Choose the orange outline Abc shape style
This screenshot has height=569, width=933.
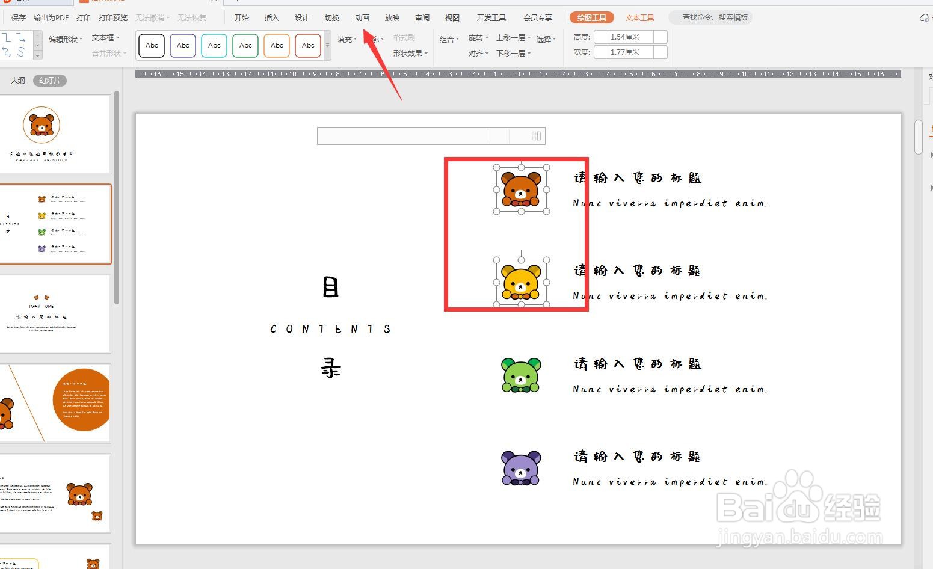277,45
